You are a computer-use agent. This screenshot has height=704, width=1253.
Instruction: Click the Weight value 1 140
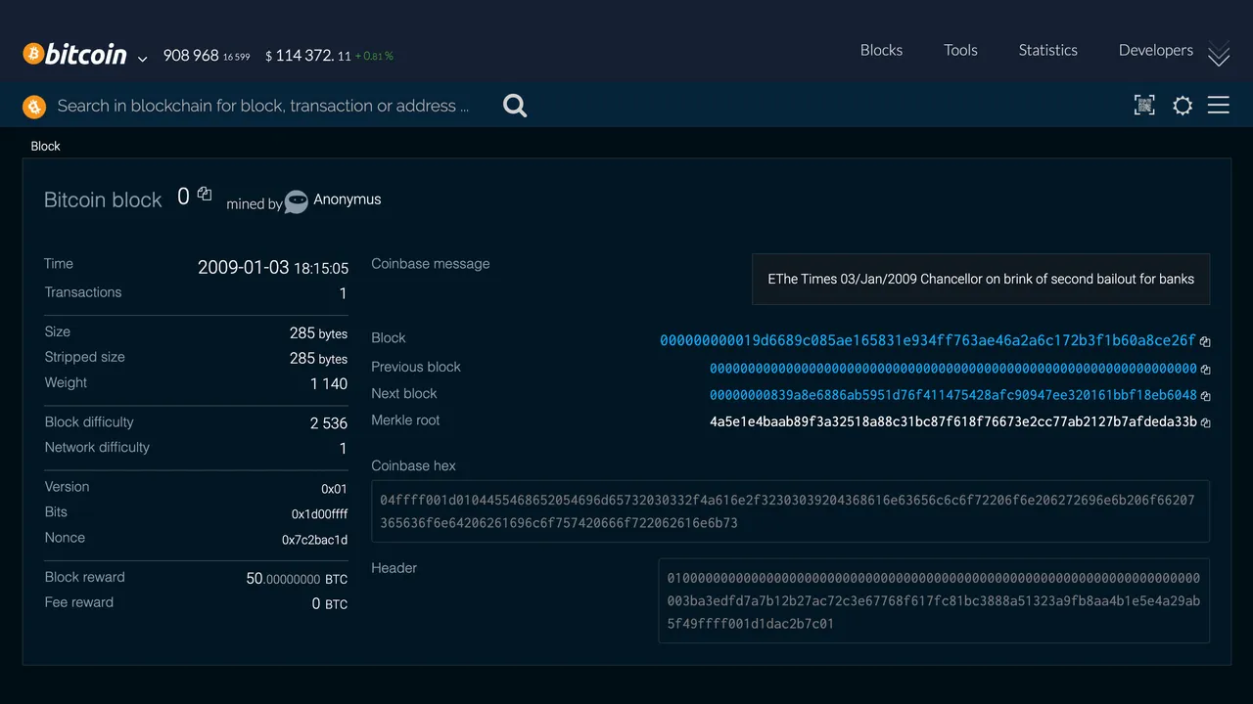[x=329, y=384]
